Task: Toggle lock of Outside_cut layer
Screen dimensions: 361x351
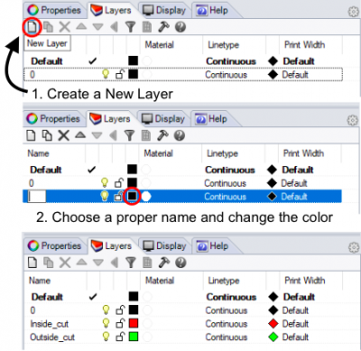Action: (120, 337)
